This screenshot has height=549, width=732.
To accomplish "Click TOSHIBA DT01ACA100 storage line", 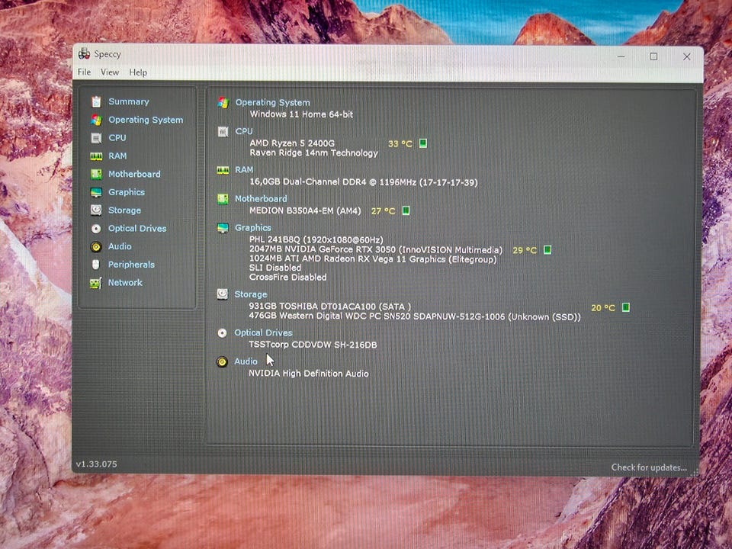I will 330,307.
